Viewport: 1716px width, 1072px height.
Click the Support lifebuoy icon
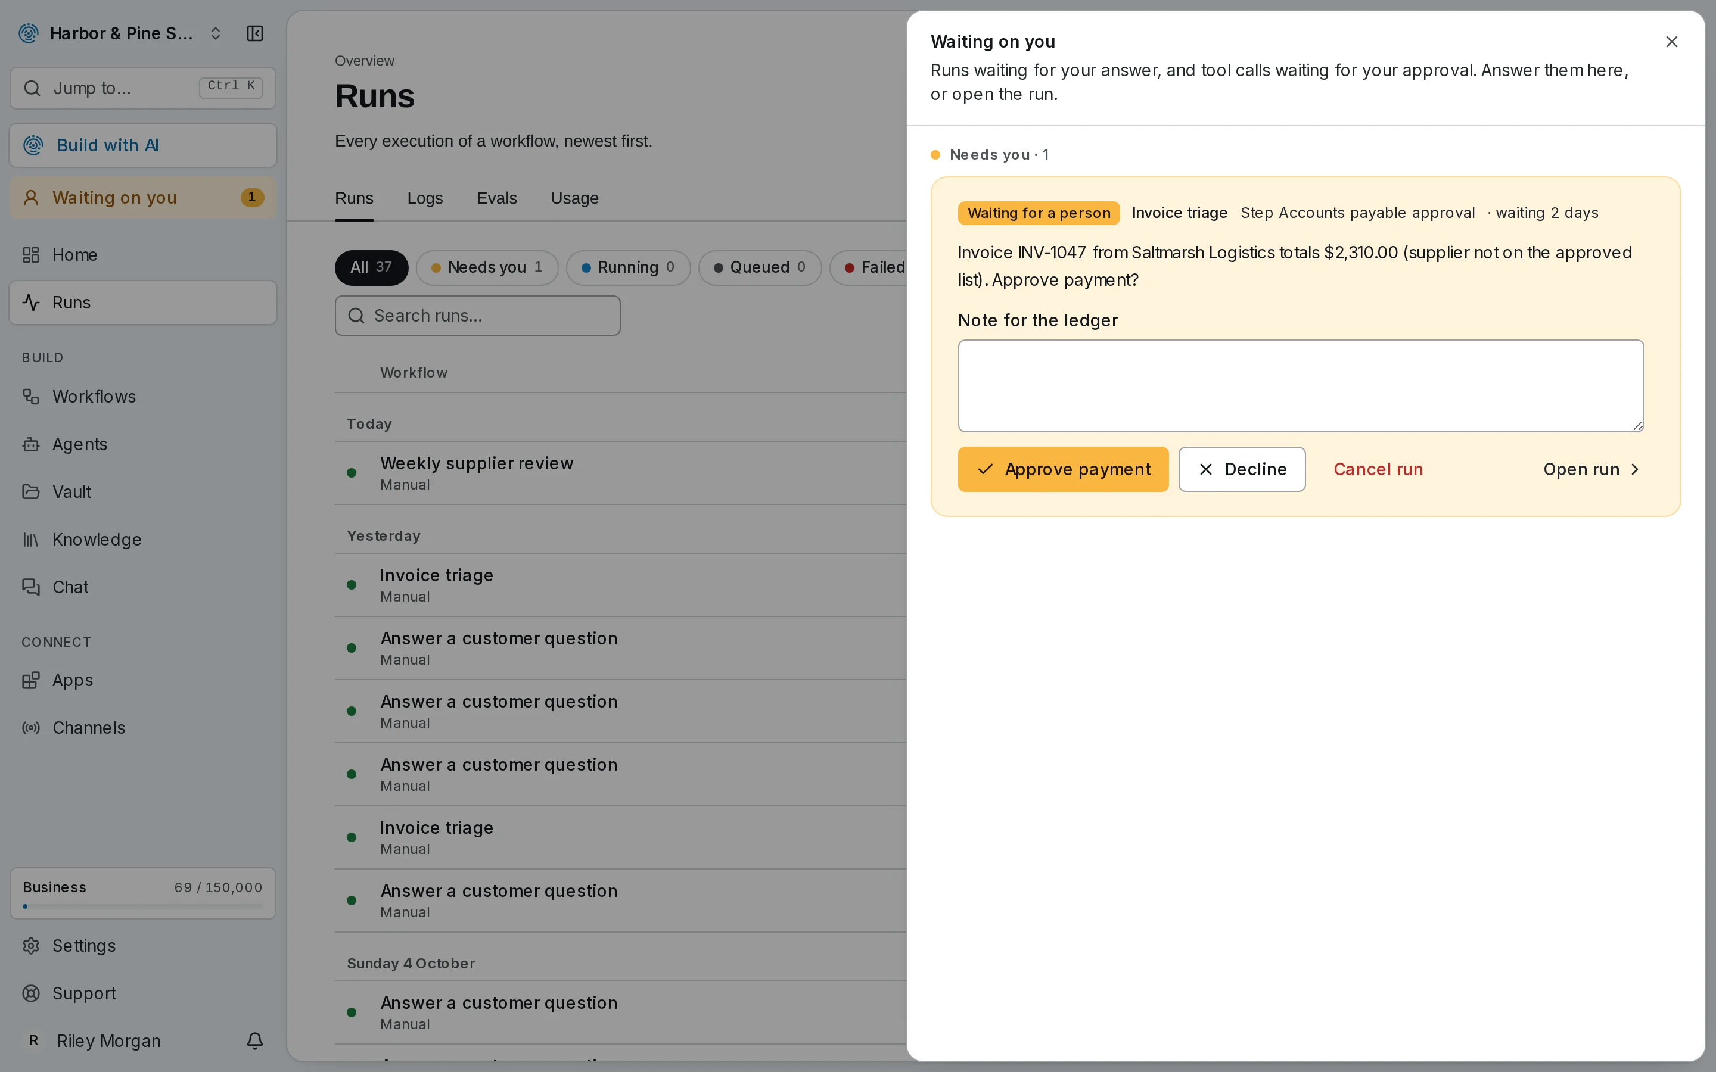tap(31, 993)
